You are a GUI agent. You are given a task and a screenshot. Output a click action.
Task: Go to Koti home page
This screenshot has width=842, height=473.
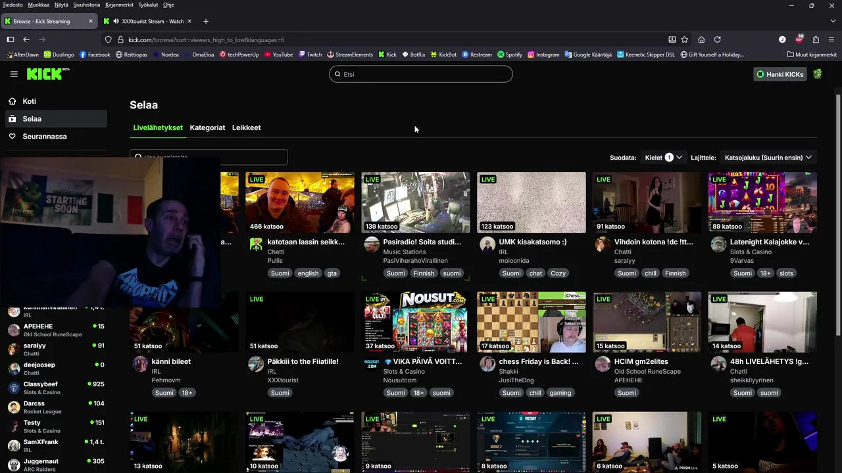(x=55, y=101)
